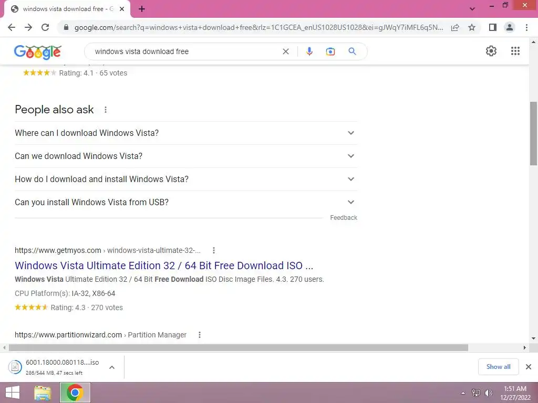This screenshot has height=403, width=538.
Task: Clear the search query with the X
Action: (x=286, y=51)
